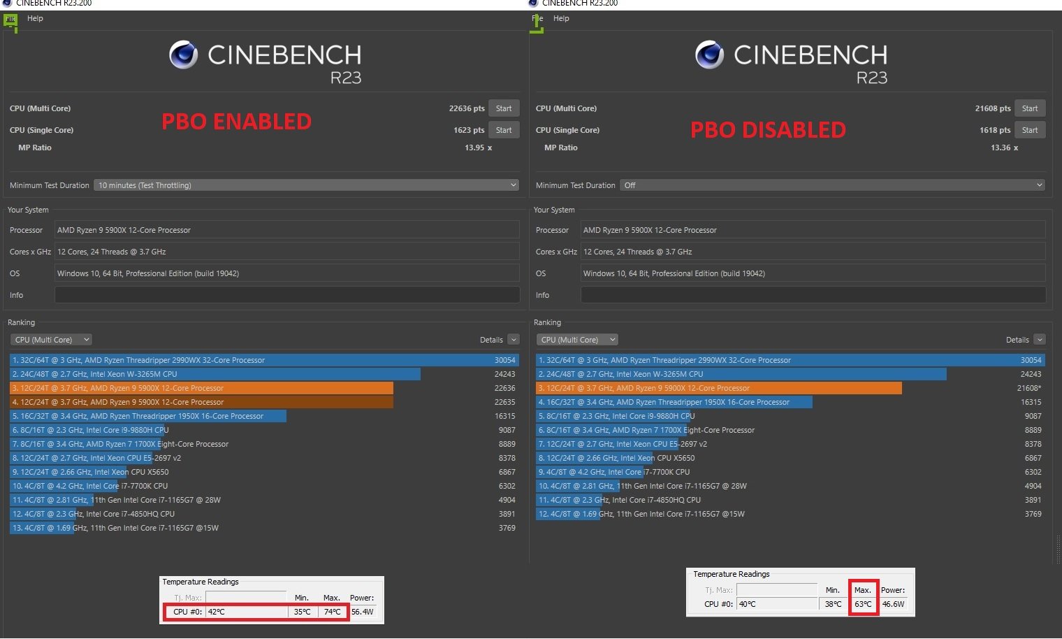
Task: Click the left '12 Cores, 24 Threads' field
Action: click(287, 252)
